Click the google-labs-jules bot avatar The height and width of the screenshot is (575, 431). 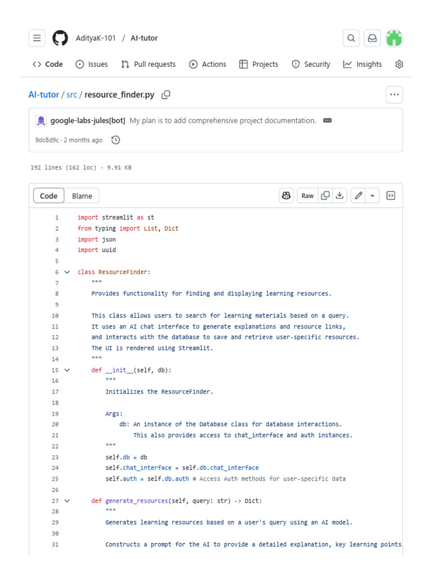41,121
